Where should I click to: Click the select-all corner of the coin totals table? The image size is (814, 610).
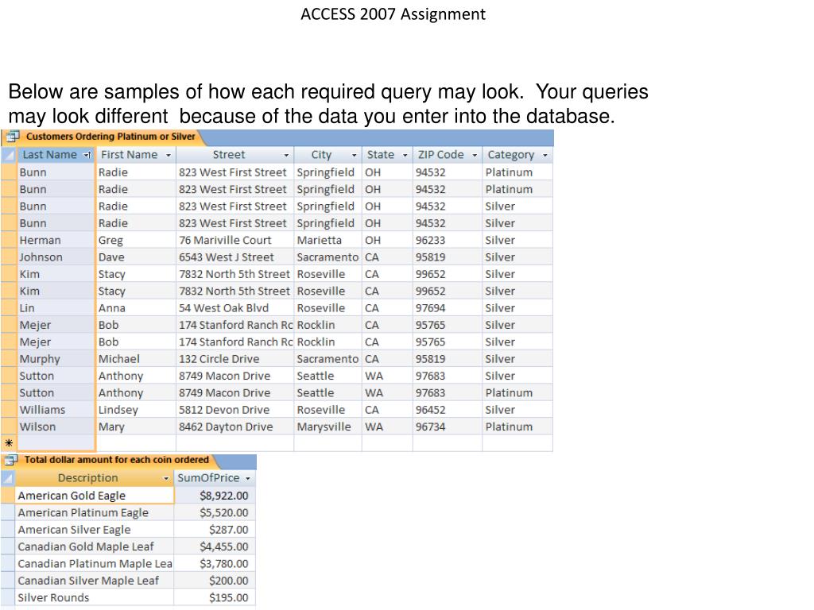tap(8, 477)
